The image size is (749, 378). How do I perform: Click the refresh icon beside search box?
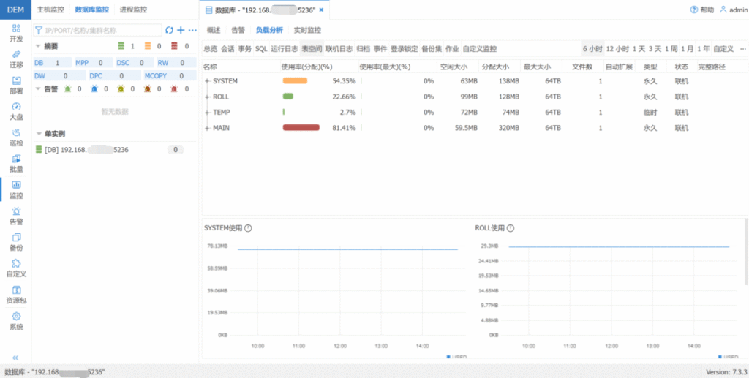coord(170,30)
